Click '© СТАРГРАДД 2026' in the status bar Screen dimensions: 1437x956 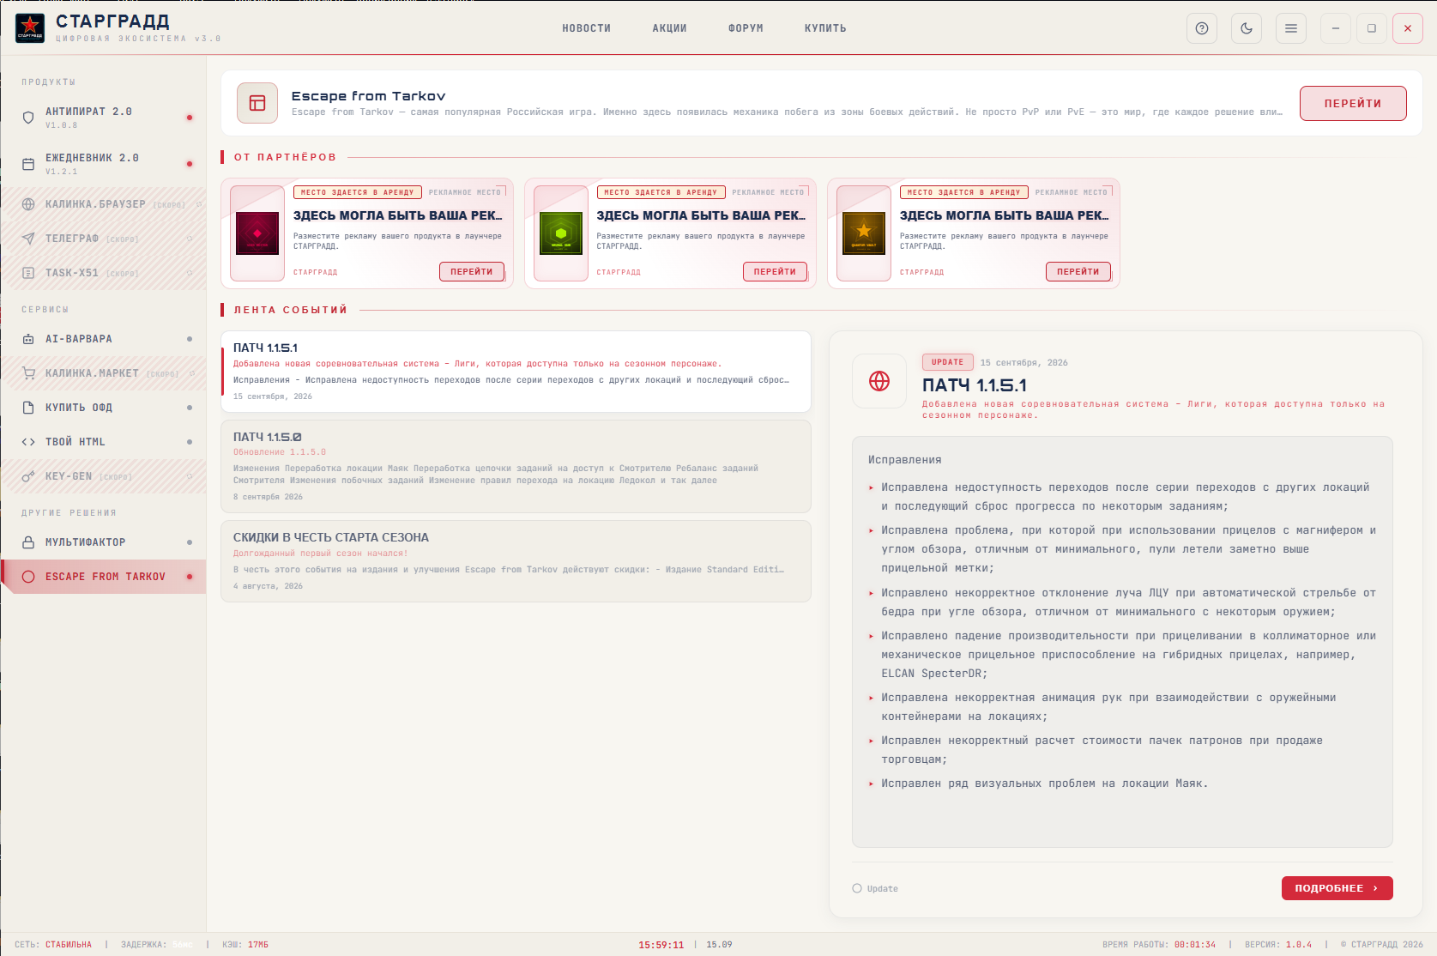coord(1382,945)
